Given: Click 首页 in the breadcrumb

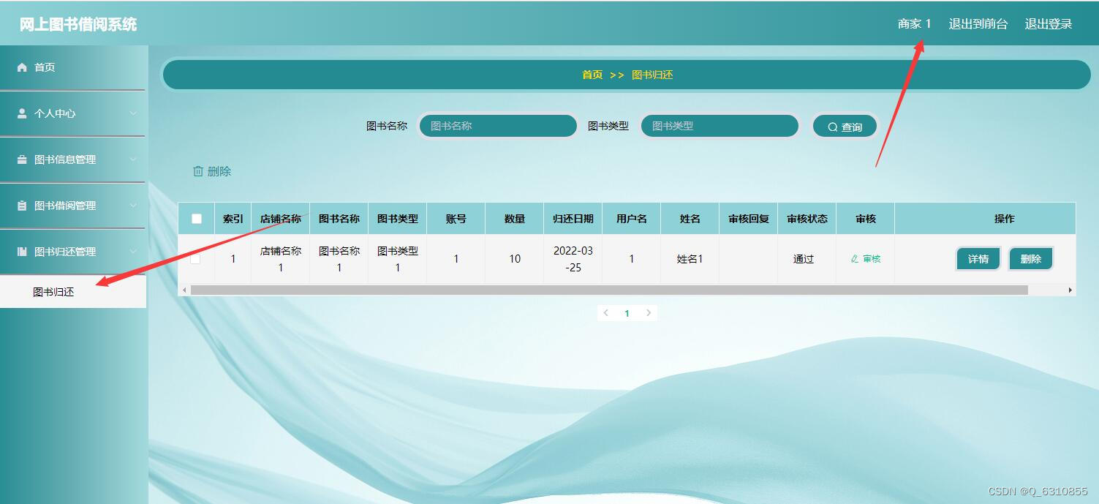Looking at the screenshot, I should (x=592, y=75).
